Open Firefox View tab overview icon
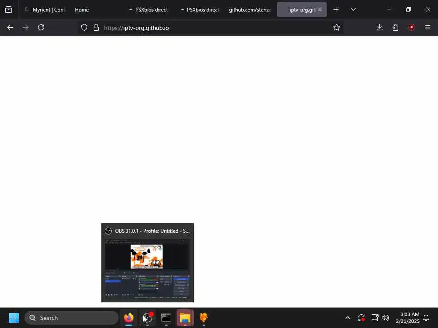Viewport: 438px width, 328px height. coord(9,9)
